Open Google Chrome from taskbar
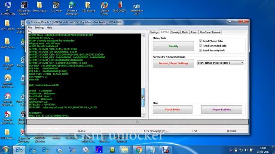The width and height of the screenshot is (275, 154). tap(139, 150)
